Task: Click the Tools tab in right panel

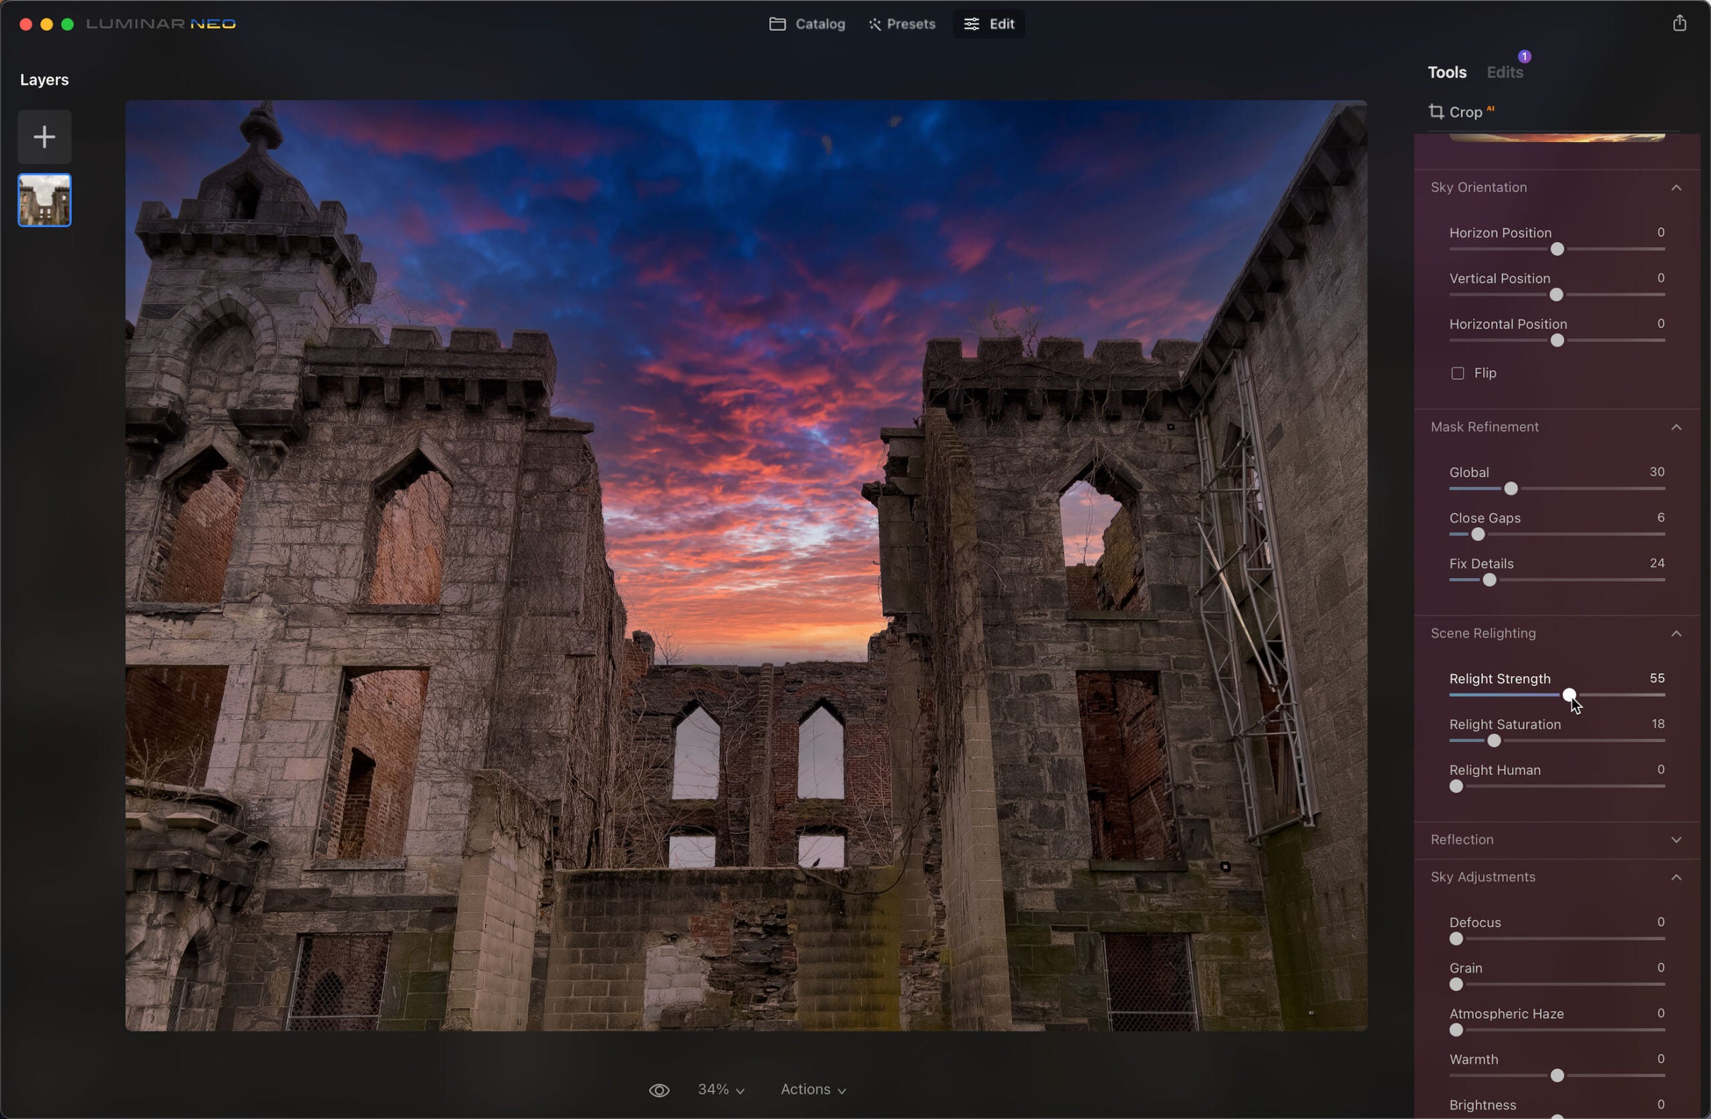Action: point(1446,71)
